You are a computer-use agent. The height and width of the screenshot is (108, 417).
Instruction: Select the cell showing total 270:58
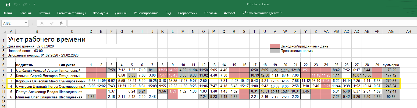click(391, 81)
